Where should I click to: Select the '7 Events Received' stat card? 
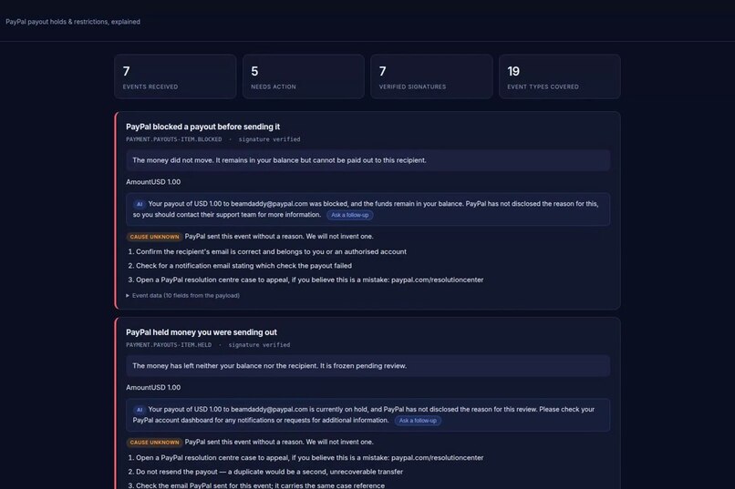point(175,76)
